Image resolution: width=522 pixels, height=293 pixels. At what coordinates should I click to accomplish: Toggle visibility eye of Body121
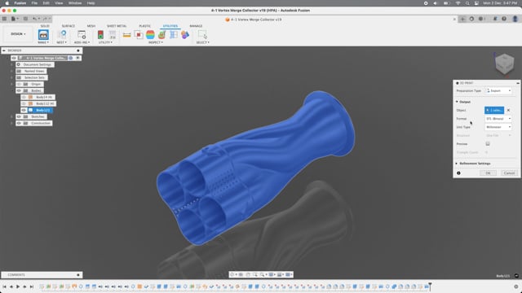[x=24, y=110]
